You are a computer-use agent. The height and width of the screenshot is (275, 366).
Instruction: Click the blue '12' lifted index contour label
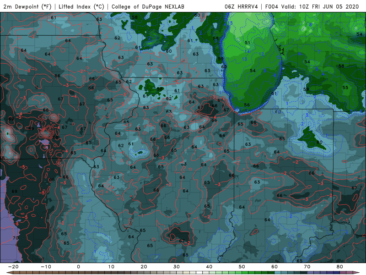[x=261, y=54]
